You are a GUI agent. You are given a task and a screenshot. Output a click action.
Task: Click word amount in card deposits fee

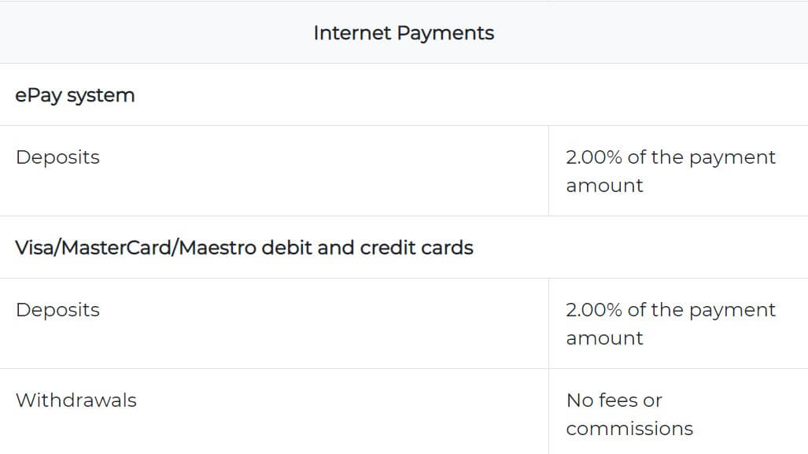point(604,338)
